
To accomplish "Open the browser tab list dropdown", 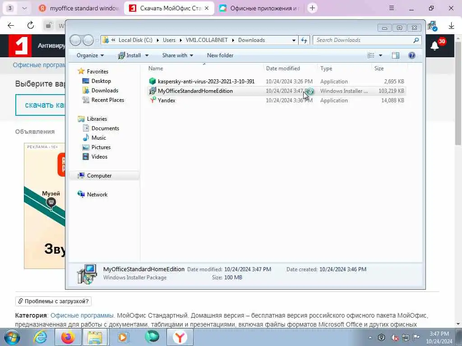I will coord(24,8).
